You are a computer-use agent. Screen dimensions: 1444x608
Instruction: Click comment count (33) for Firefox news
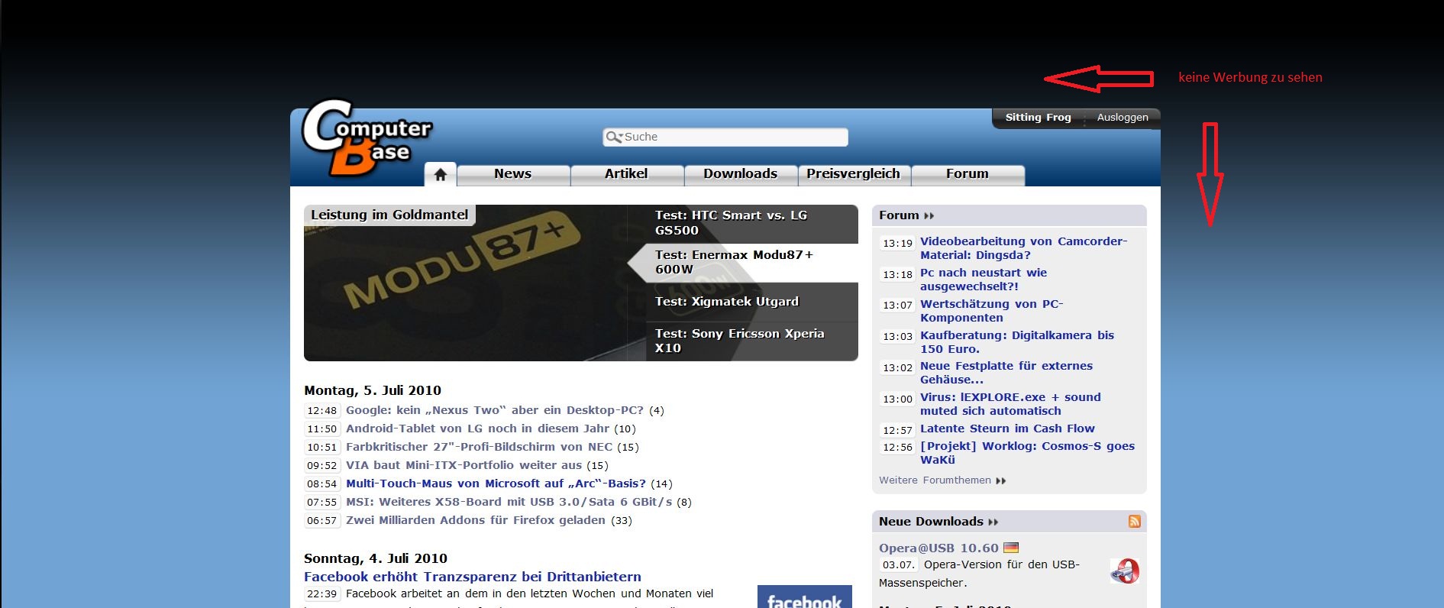click(x=622, y=521)
